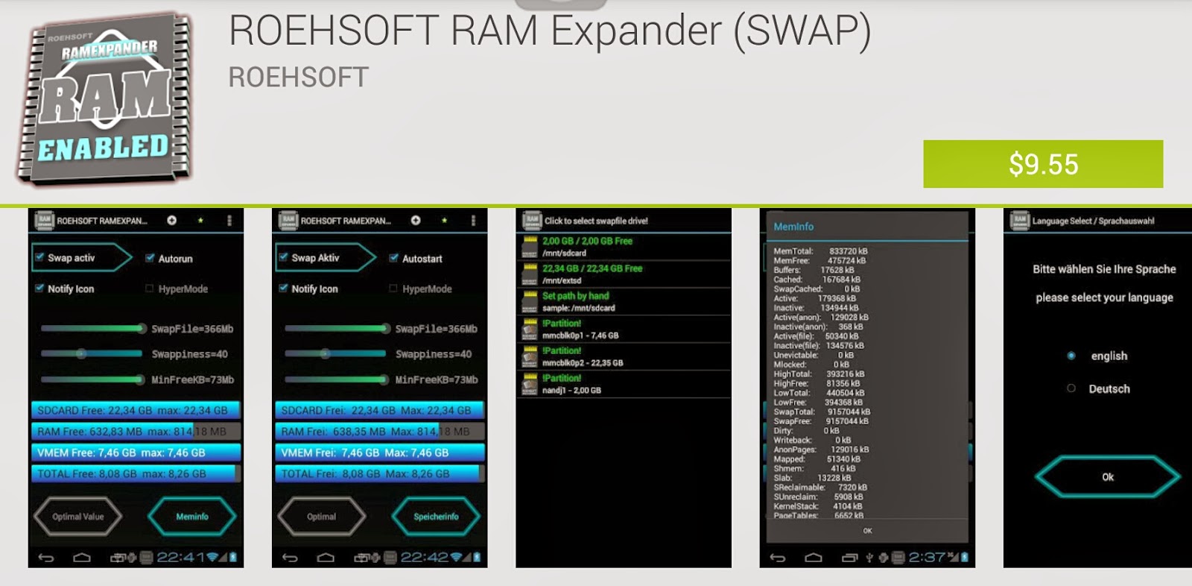Tap the partition icon for nandj1
1192x586 pixels.
coord(530,384)
